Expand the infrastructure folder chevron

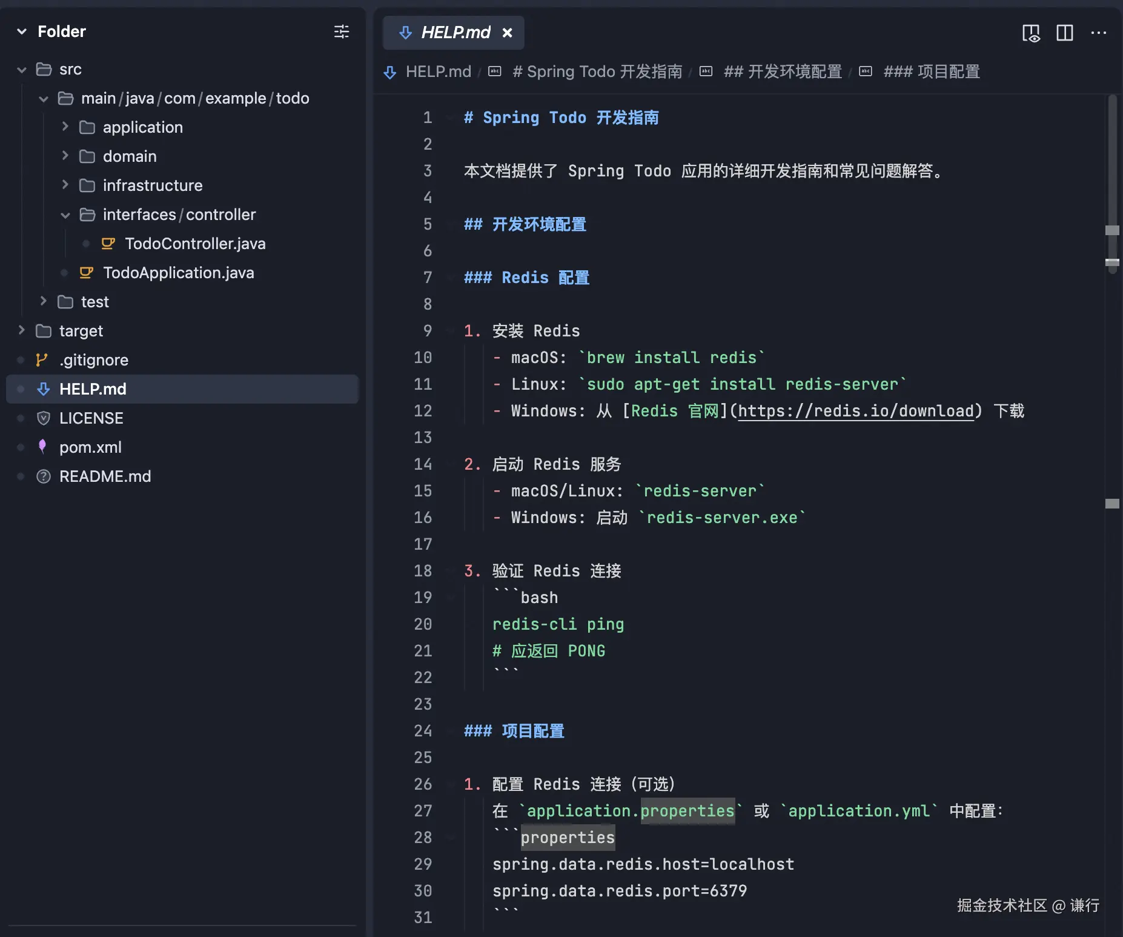[65, 185]
